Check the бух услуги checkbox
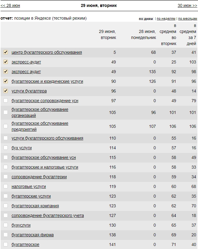This screenshot has width=198, height=249. (x=5, y=148)
